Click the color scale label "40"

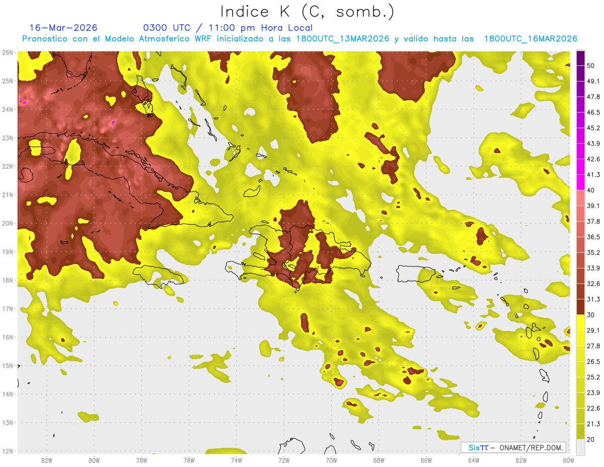coord(591,190)
